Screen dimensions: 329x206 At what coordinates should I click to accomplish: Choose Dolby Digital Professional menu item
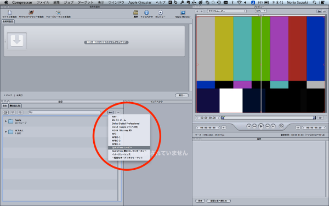[x=129, y=124]
